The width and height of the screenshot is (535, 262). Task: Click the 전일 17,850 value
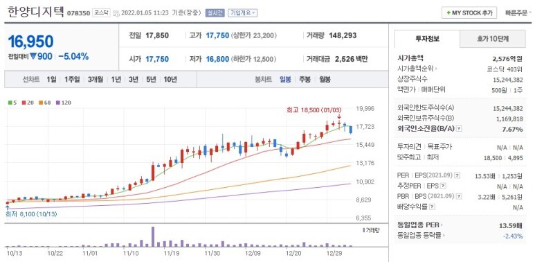[x=157, y=35]
